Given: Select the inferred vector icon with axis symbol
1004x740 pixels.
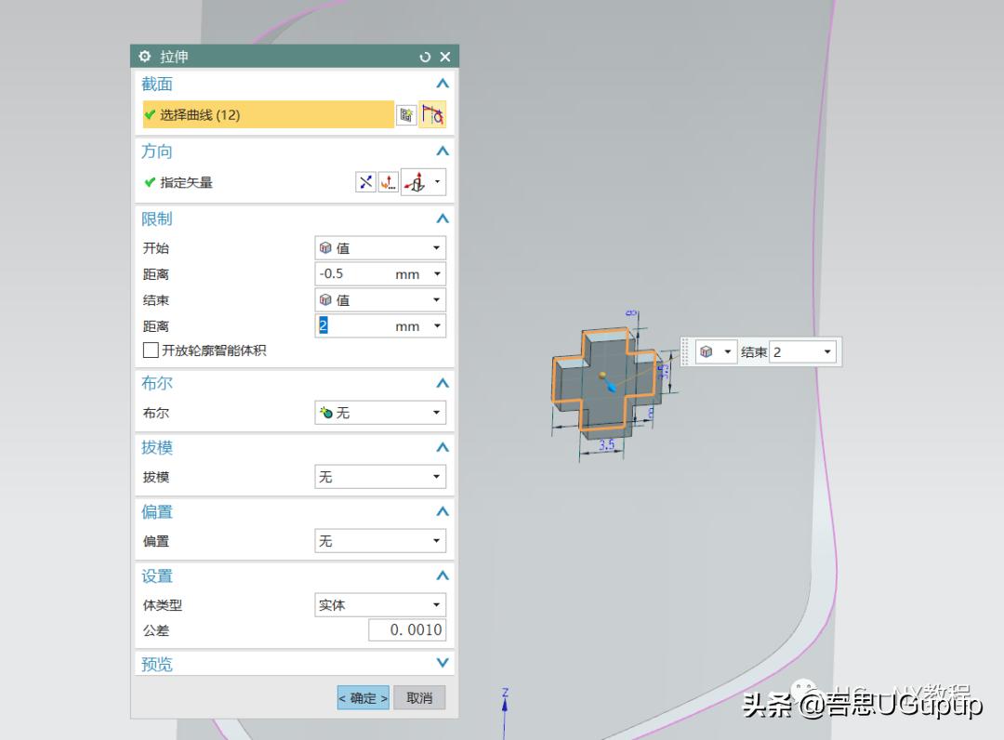Looking at the screenshot, I should click(x=416, y=182).
